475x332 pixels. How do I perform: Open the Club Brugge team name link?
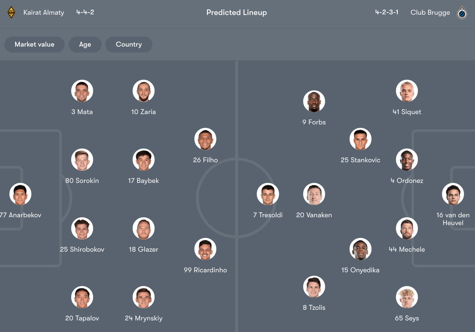[x=430, y=13]
